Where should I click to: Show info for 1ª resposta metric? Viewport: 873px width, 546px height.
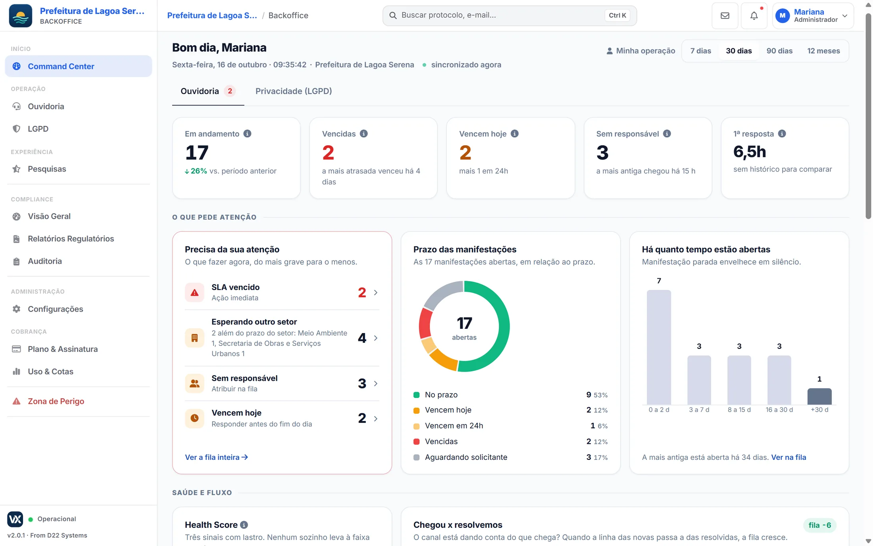tap(782, 133)
